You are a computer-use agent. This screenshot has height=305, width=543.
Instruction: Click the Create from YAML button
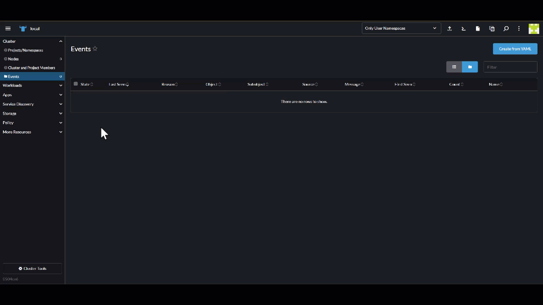point(515,49)
